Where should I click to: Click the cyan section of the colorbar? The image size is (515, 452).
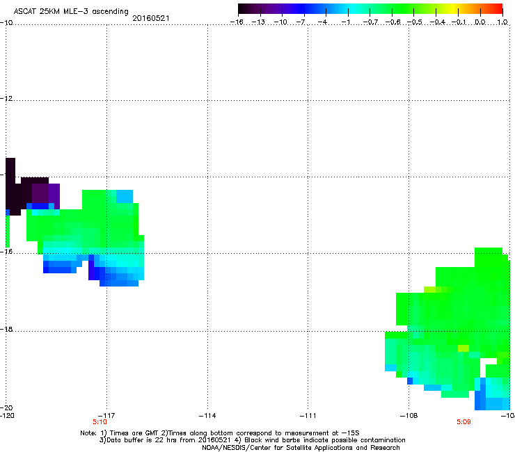[x=351, y=9]
